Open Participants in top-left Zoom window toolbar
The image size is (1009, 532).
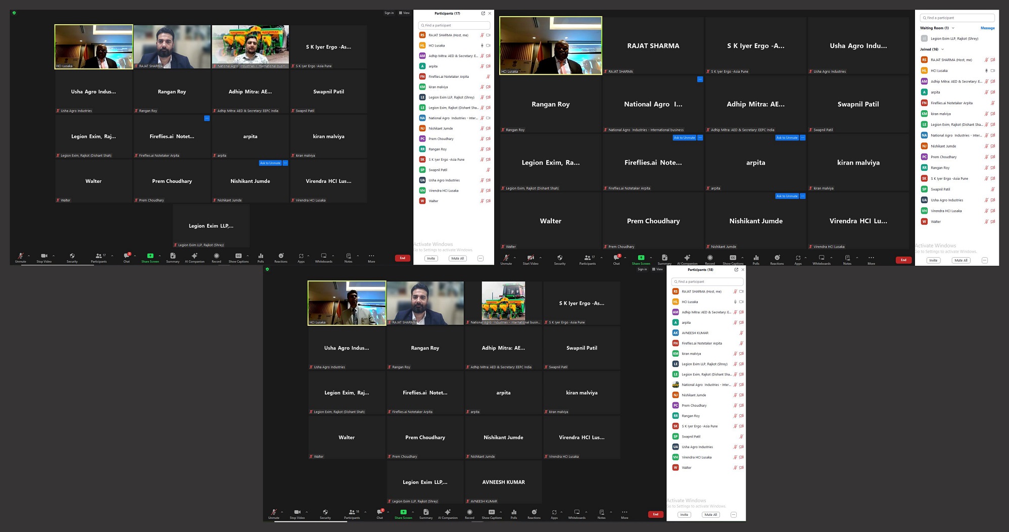click(99, 258)
